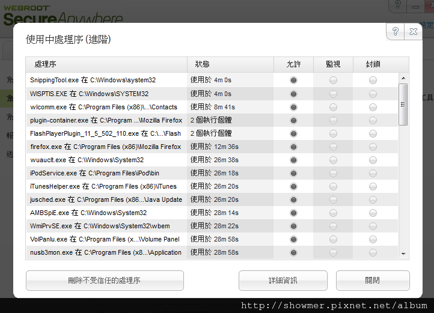The width and height of the screenshot is (434, 313).
Task: Click scrollbar down arrow in process list
Action: click(403, 254)
